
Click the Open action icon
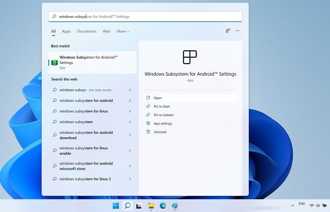(148, 98)
